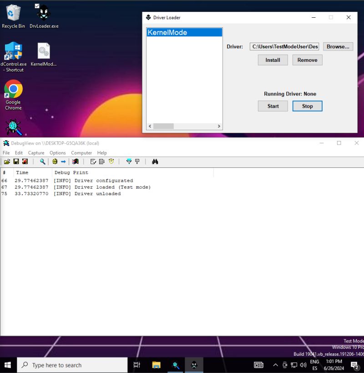Image resolution: width=364 pixels, height=373 pixels.
Task: Open a saved log file in DebugView
Action: 7,161
